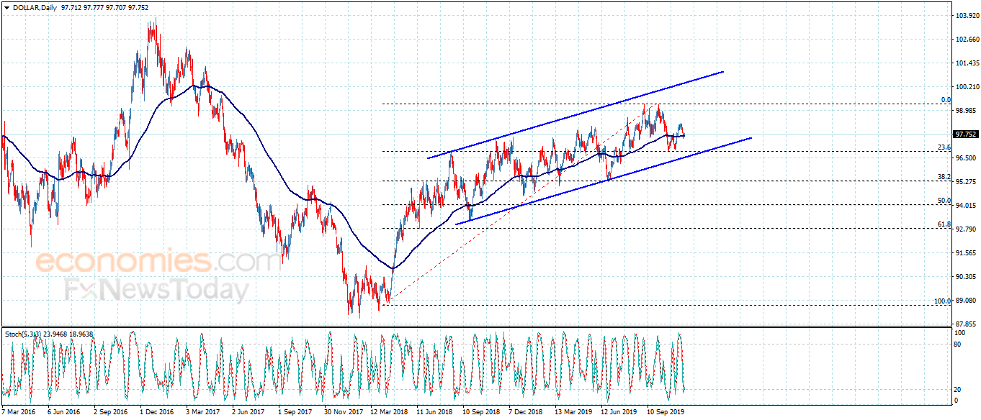This screenshot has width=981, height=420.
Task: Click the 50.0 Fibonacci retracement label
Action: 944,201
